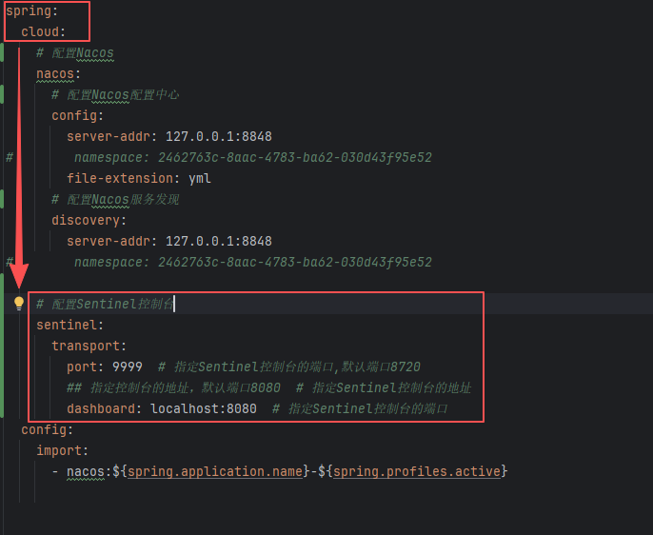653x535 pixels.
Task: Click the dashboard localhost:8080 value
Action: pos(204,408)
